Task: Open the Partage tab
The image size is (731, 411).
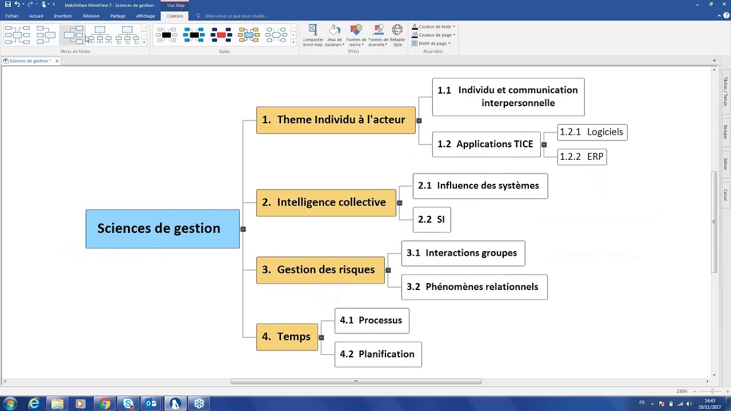Action: (118, 16)
